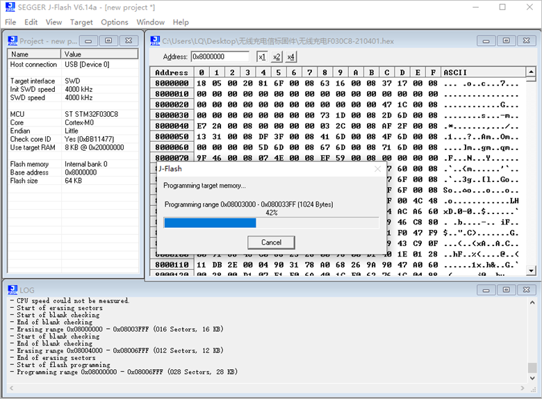Open the File menu

tap(10, 22)
